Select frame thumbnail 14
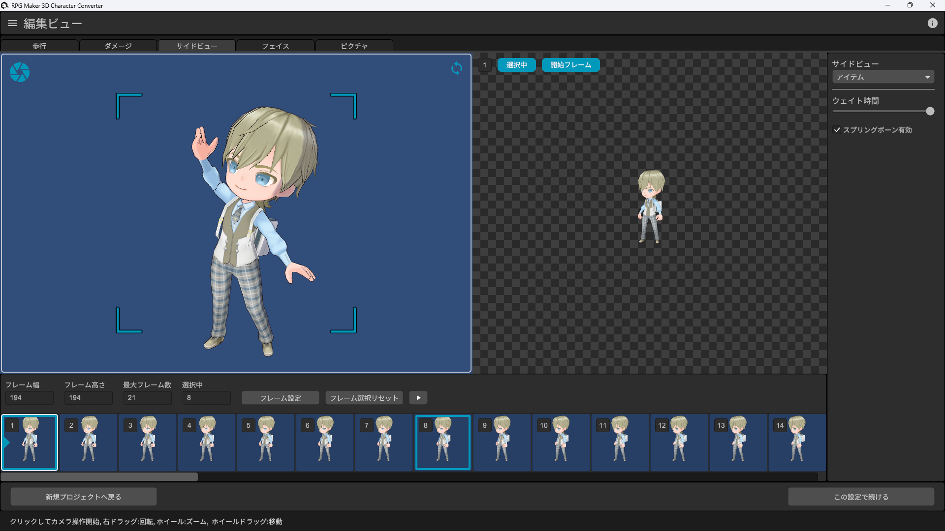 pos(797,442)
